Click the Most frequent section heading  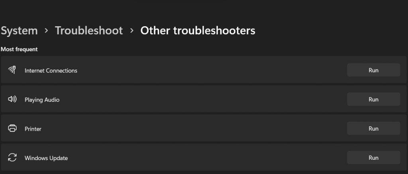coord(19,49)
